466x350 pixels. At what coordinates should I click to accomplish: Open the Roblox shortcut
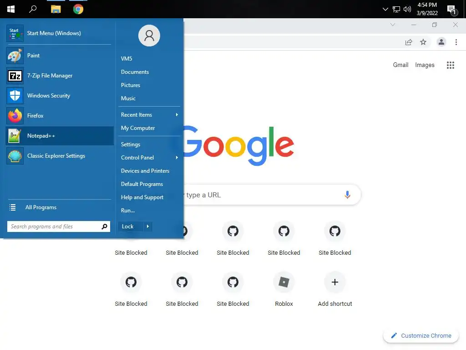point(284,289)
